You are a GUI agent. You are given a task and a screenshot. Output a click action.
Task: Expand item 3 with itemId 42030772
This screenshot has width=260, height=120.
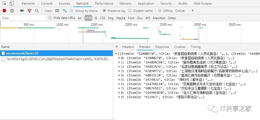(x=119, y=71)
